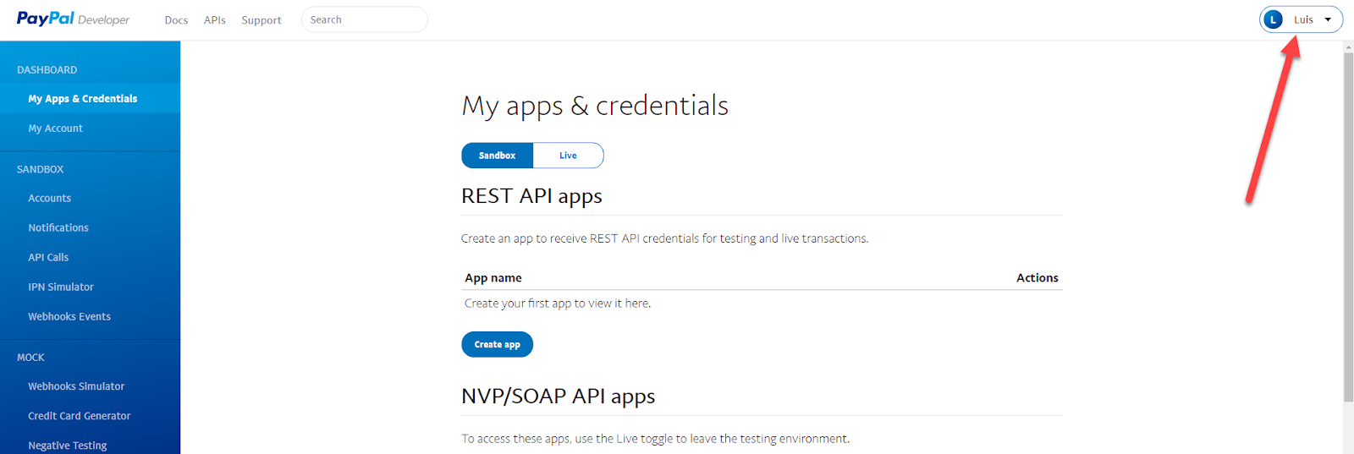Expand the Luis account dropdown arrow

tap(1328, 19)
